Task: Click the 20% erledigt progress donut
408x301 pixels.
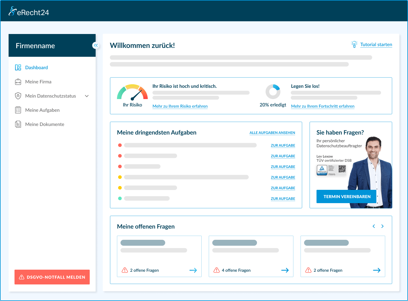Action: click(x=273, y=92)
